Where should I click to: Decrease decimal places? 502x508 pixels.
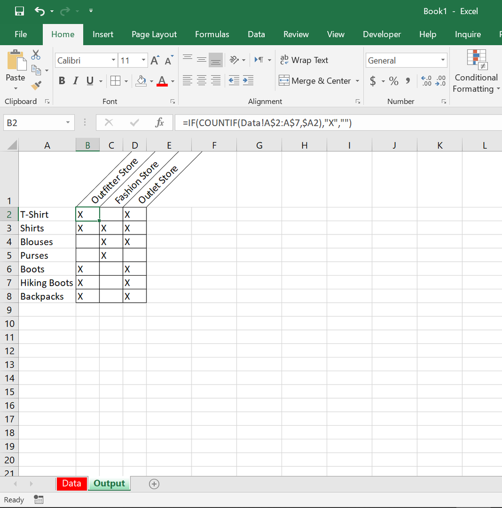click(x=441, y=81)
